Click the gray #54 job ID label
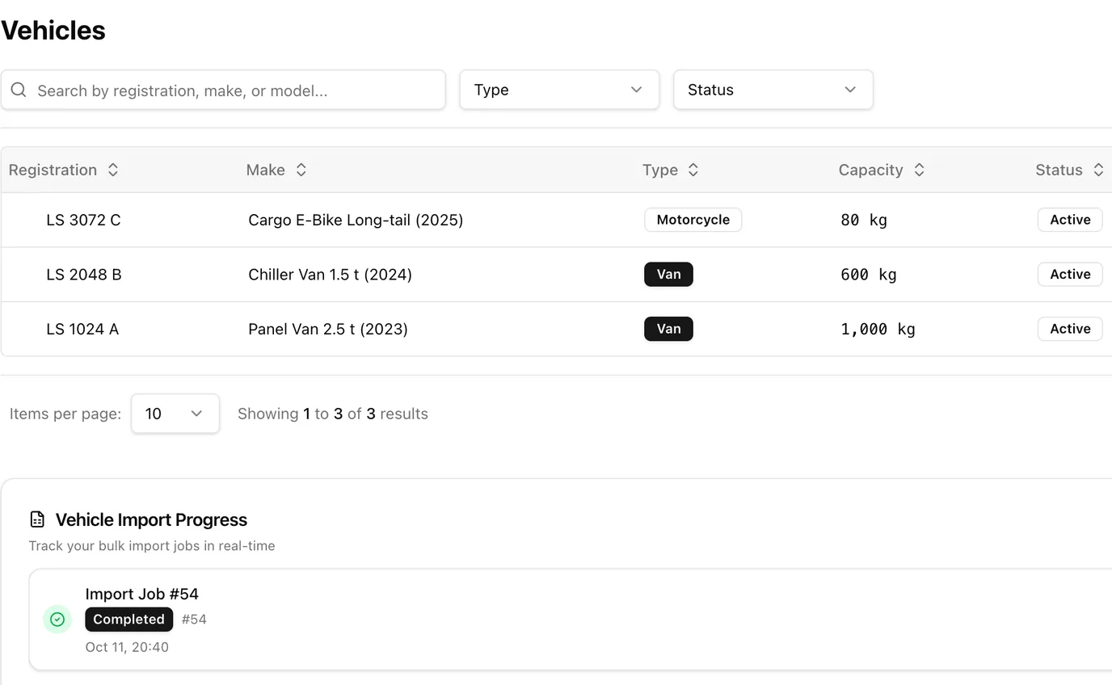The height and width of the screenshot is (685, 1112). coord(194,620)
